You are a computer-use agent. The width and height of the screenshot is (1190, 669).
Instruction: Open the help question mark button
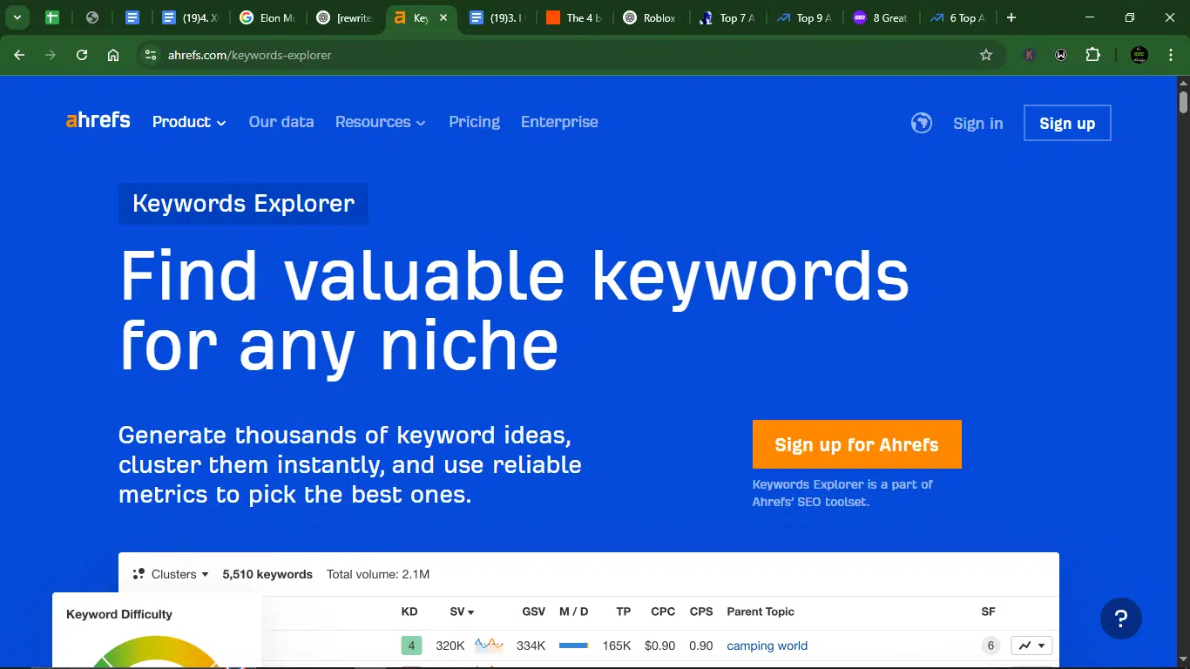[1121, 618]
